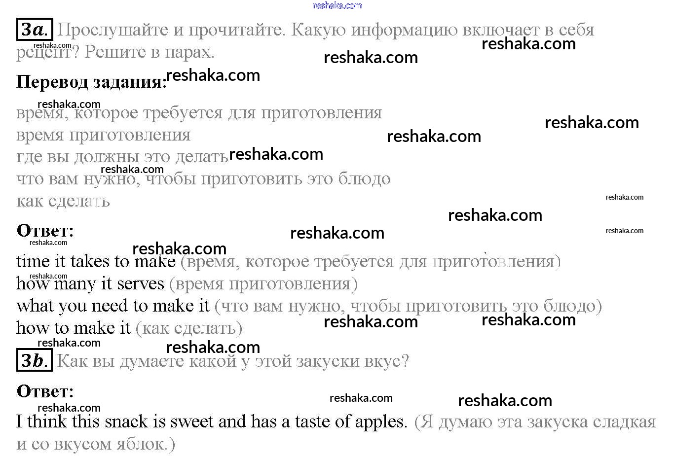
Task: Click the first 'Ответ:' heading
Action: click(45, 230)
